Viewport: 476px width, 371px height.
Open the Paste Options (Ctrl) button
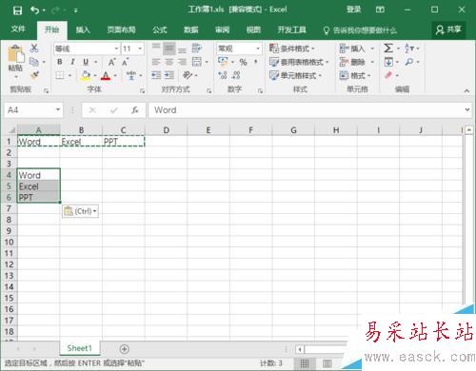80,211
